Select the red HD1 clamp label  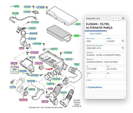(x=21, y=48)
